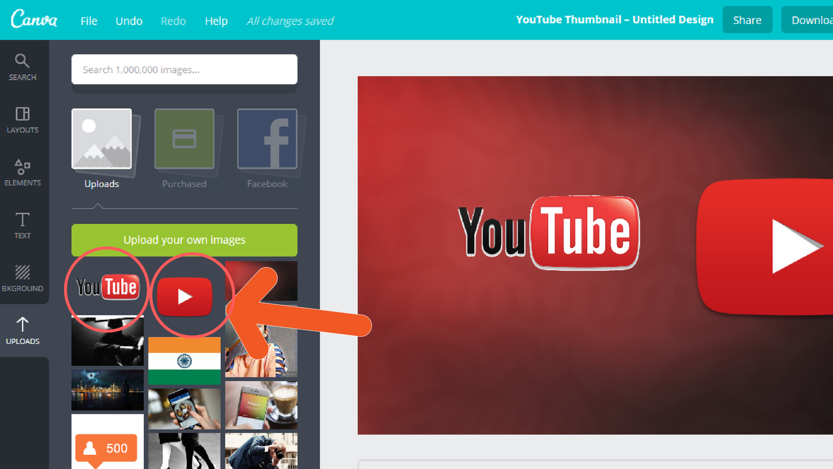Click the design title YouTube Thumbnail – Untitled Design
833x469 pixels.
614,20
